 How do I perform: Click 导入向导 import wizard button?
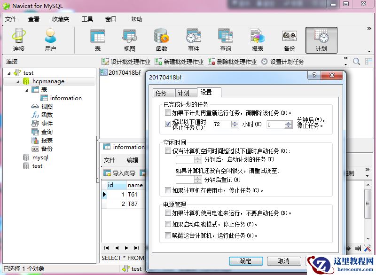(x=120, y=173)
